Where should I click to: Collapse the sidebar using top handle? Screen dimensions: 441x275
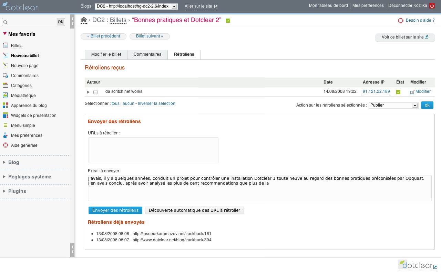coord(72,21)
